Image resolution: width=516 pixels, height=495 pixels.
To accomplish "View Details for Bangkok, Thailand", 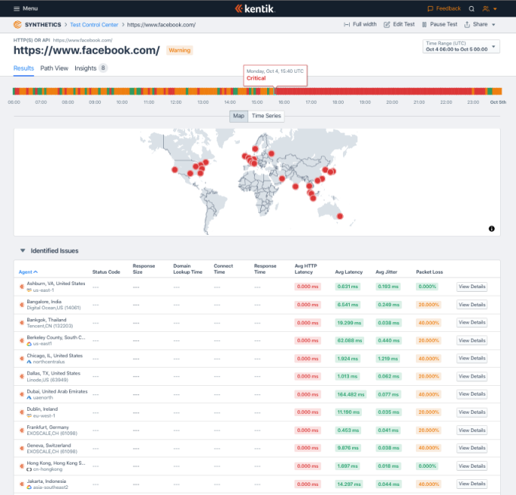I will point(472,322).
